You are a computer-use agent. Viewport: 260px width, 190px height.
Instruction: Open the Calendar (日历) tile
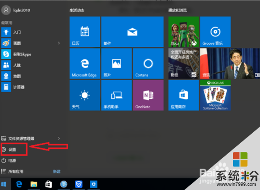(x=85, y=32)
